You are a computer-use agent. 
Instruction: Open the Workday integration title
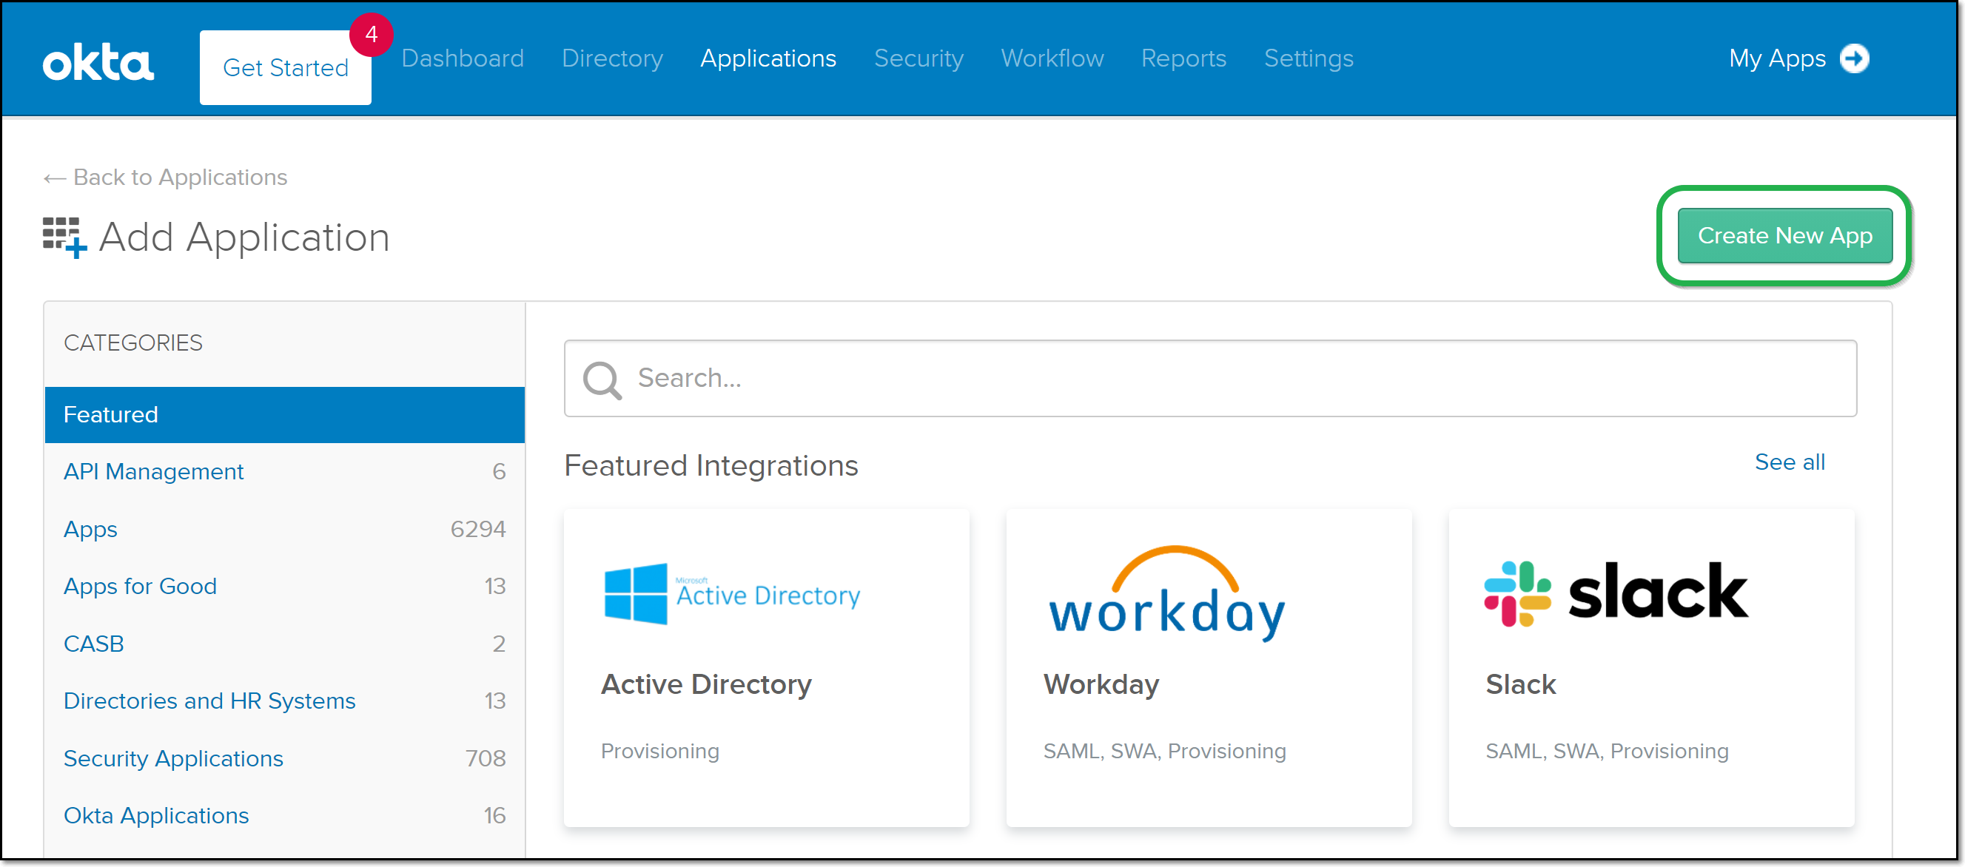tap(1101, 685)
